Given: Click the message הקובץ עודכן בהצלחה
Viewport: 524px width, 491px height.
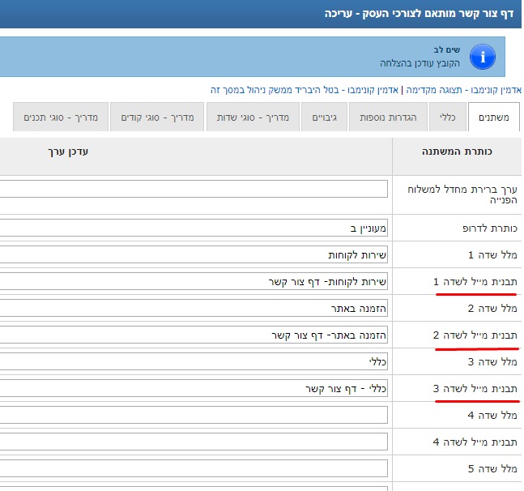Looking at the screenshot, I should (x=420, y=63).
